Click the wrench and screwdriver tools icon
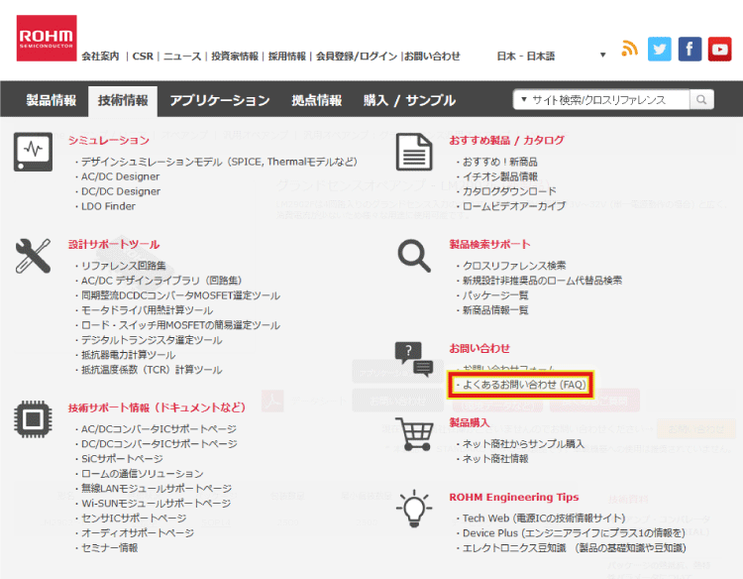 (x=33, y=256)
